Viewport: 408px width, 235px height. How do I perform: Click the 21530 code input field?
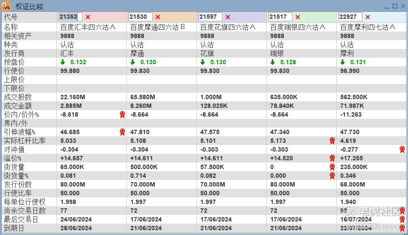pyautogui.click(x=140, y=17)
